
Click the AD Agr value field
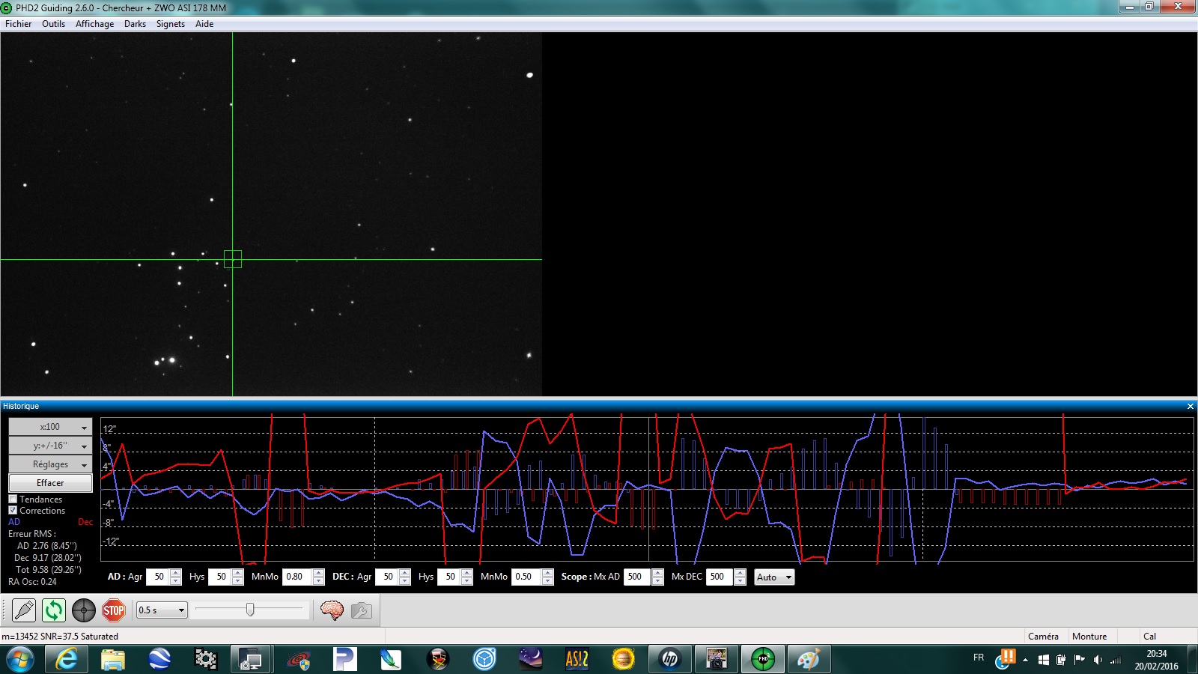(x=159, y=577)
